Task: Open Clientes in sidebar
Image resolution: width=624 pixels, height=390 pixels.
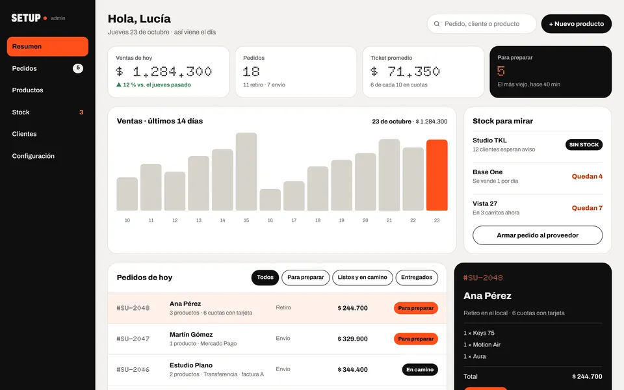Action: tap(47, 134)
